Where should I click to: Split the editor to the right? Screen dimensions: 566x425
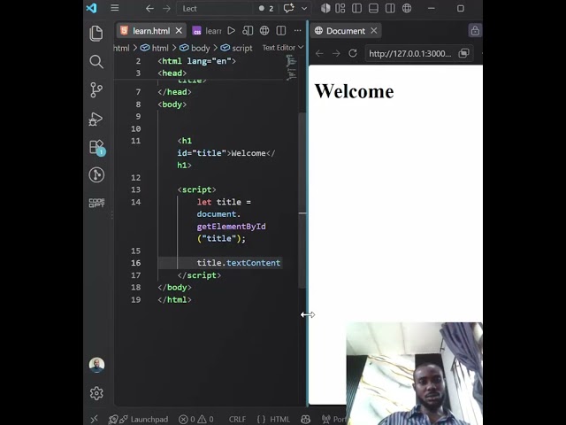[x=281, y=31]
